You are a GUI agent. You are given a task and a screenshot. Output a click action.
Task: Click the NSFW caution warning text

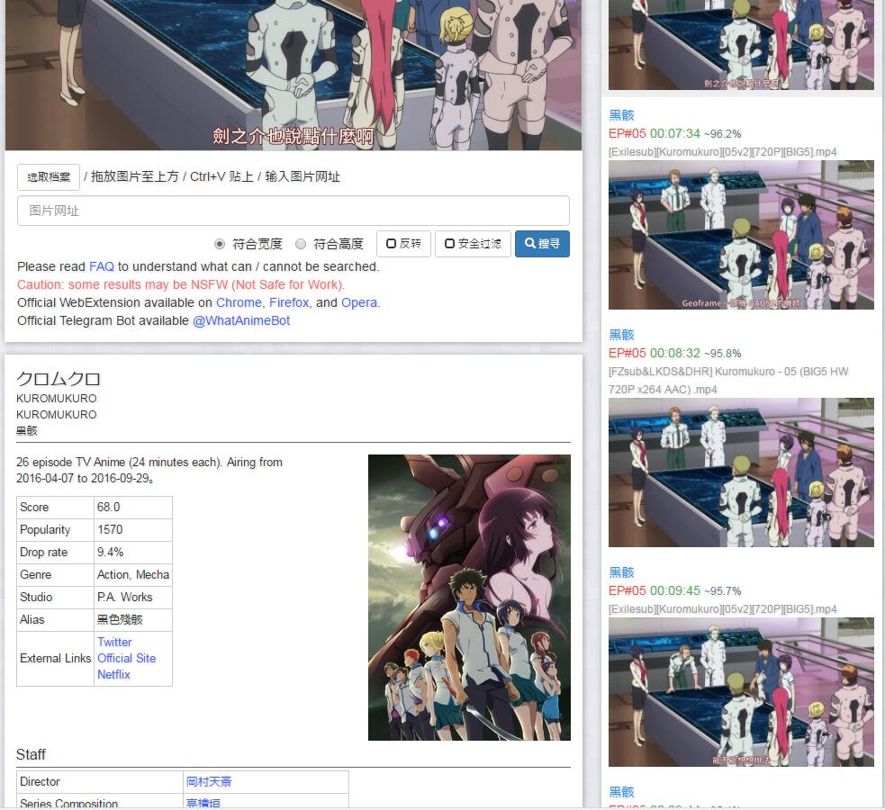tap(181, 285)
